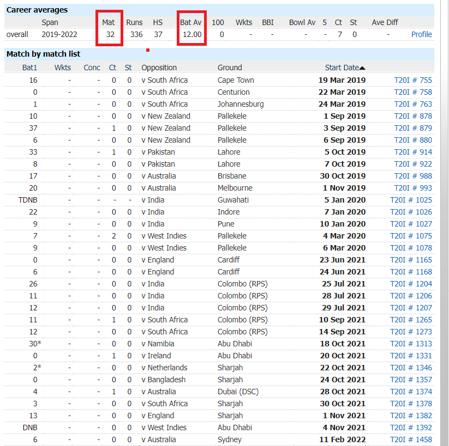Open match link T20I # 879

[413, 128]
